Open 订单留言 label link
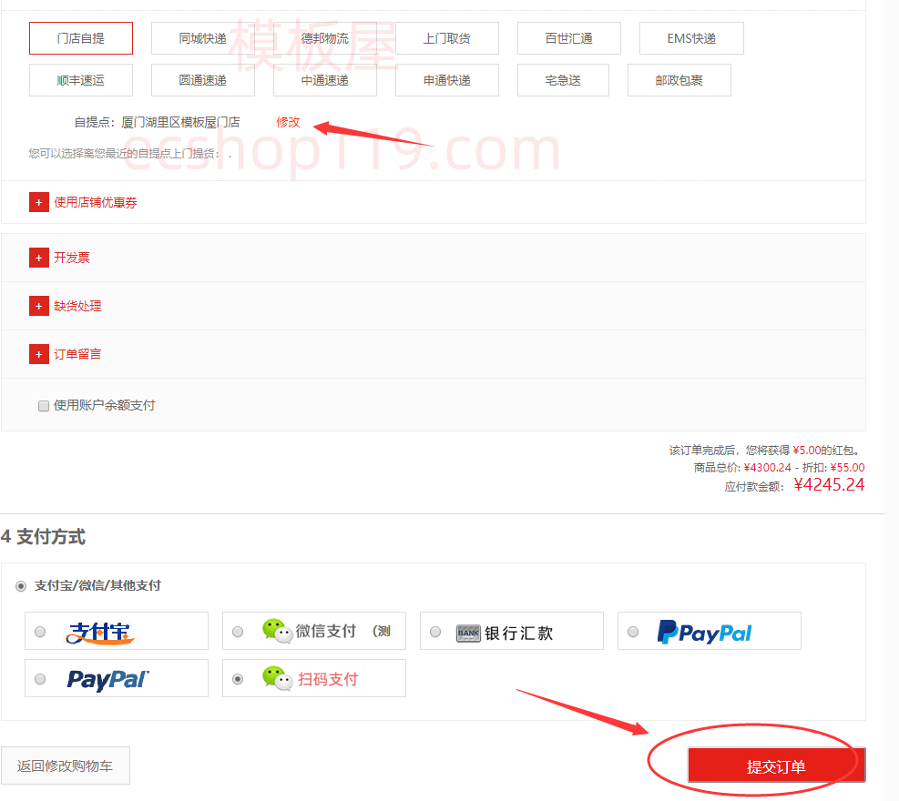Image resolution: width=899 pixels, height=801 pixels. click(77, 354)
